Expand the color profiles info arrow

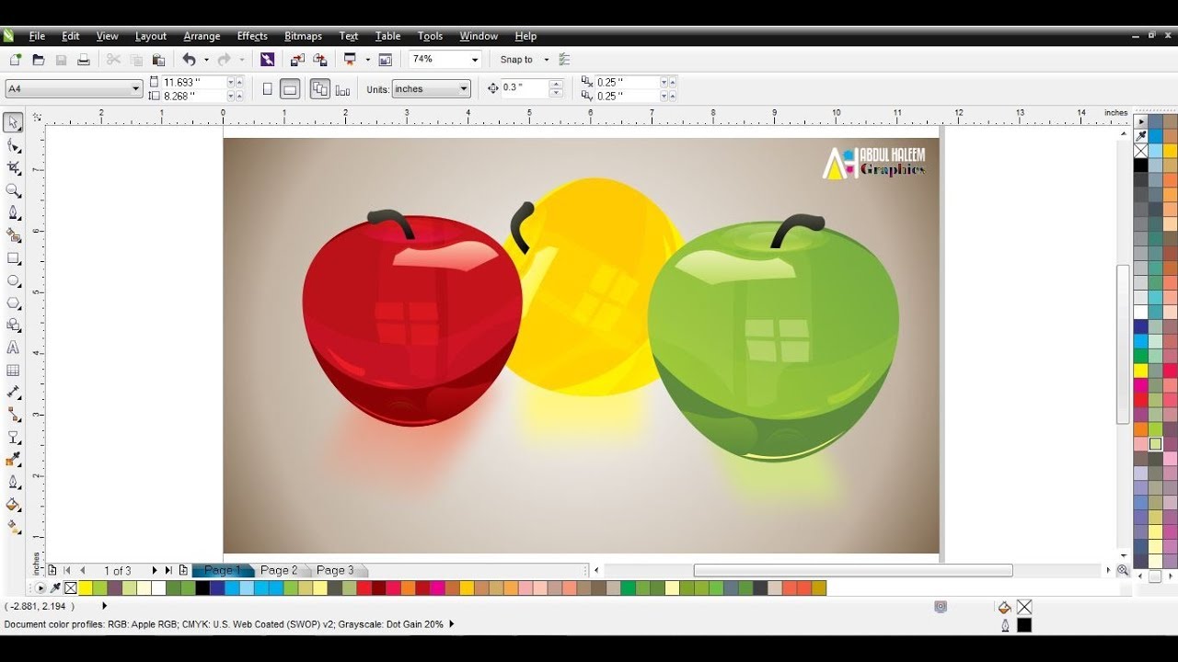[451, 624]
